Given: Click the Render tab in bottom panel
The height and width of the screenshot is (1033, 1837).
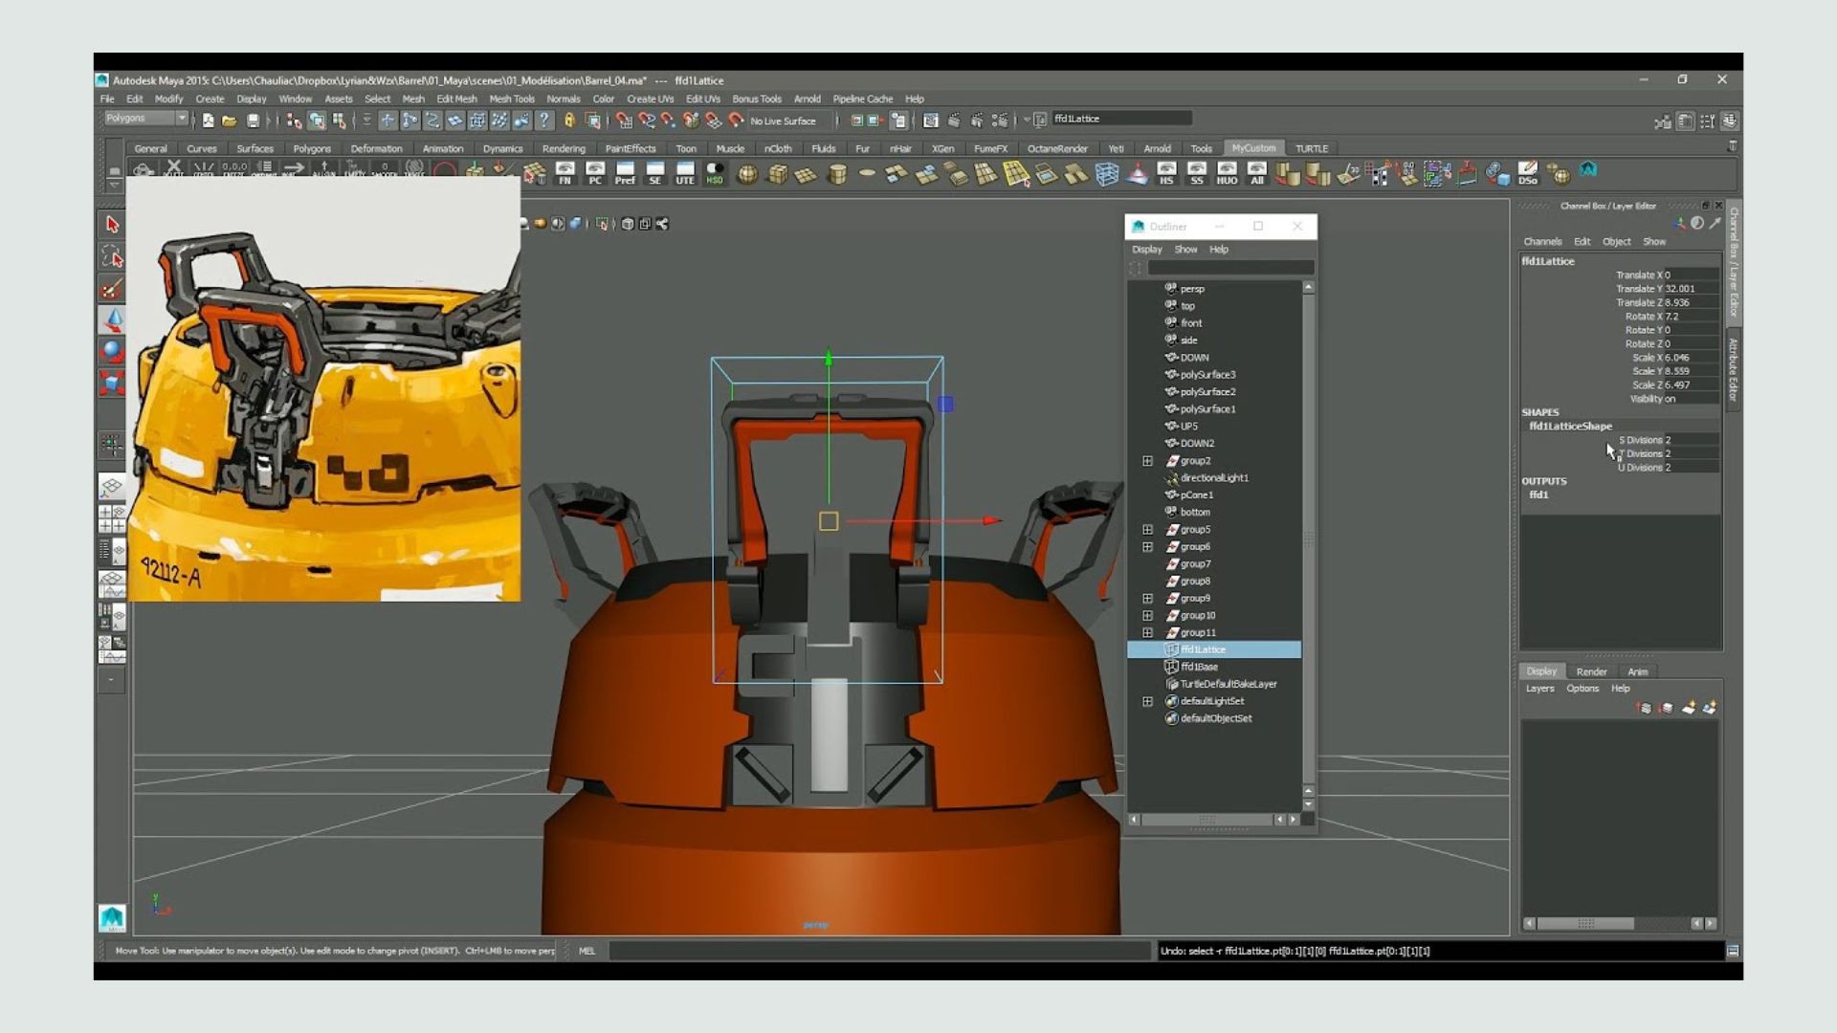Looking at the screenshot, I should coord(1591,670).
